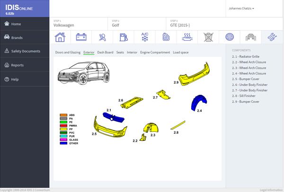Select component 2.3 - Wheel Arch Closure
This screenshot has width=284, height=192.
[x=249, y=68]
